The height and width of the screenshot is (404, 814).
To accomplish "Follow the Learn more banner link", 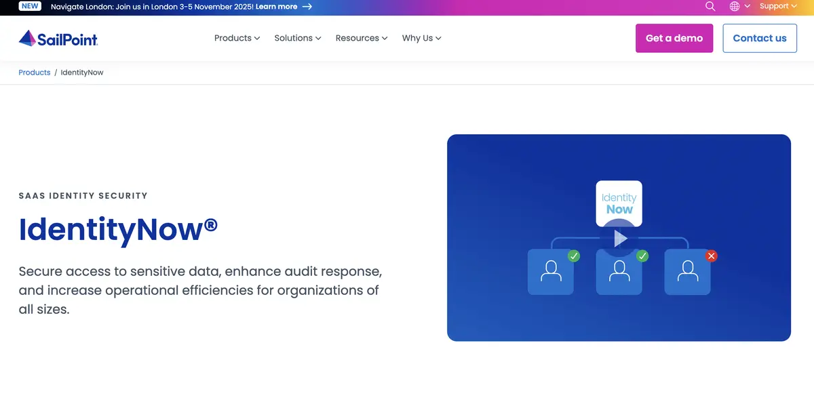I will tap(276, 6).
